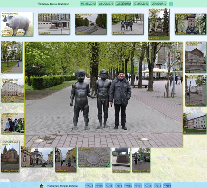Open the 2017 year trips
This screenshot has height=188, width=207.
(x=148, y=186)
